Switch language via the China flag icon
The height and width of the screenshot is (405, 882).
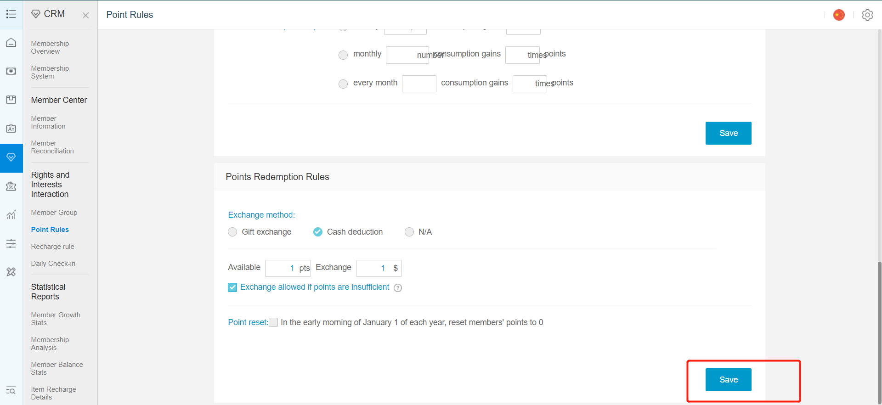[x=839, y=15]
